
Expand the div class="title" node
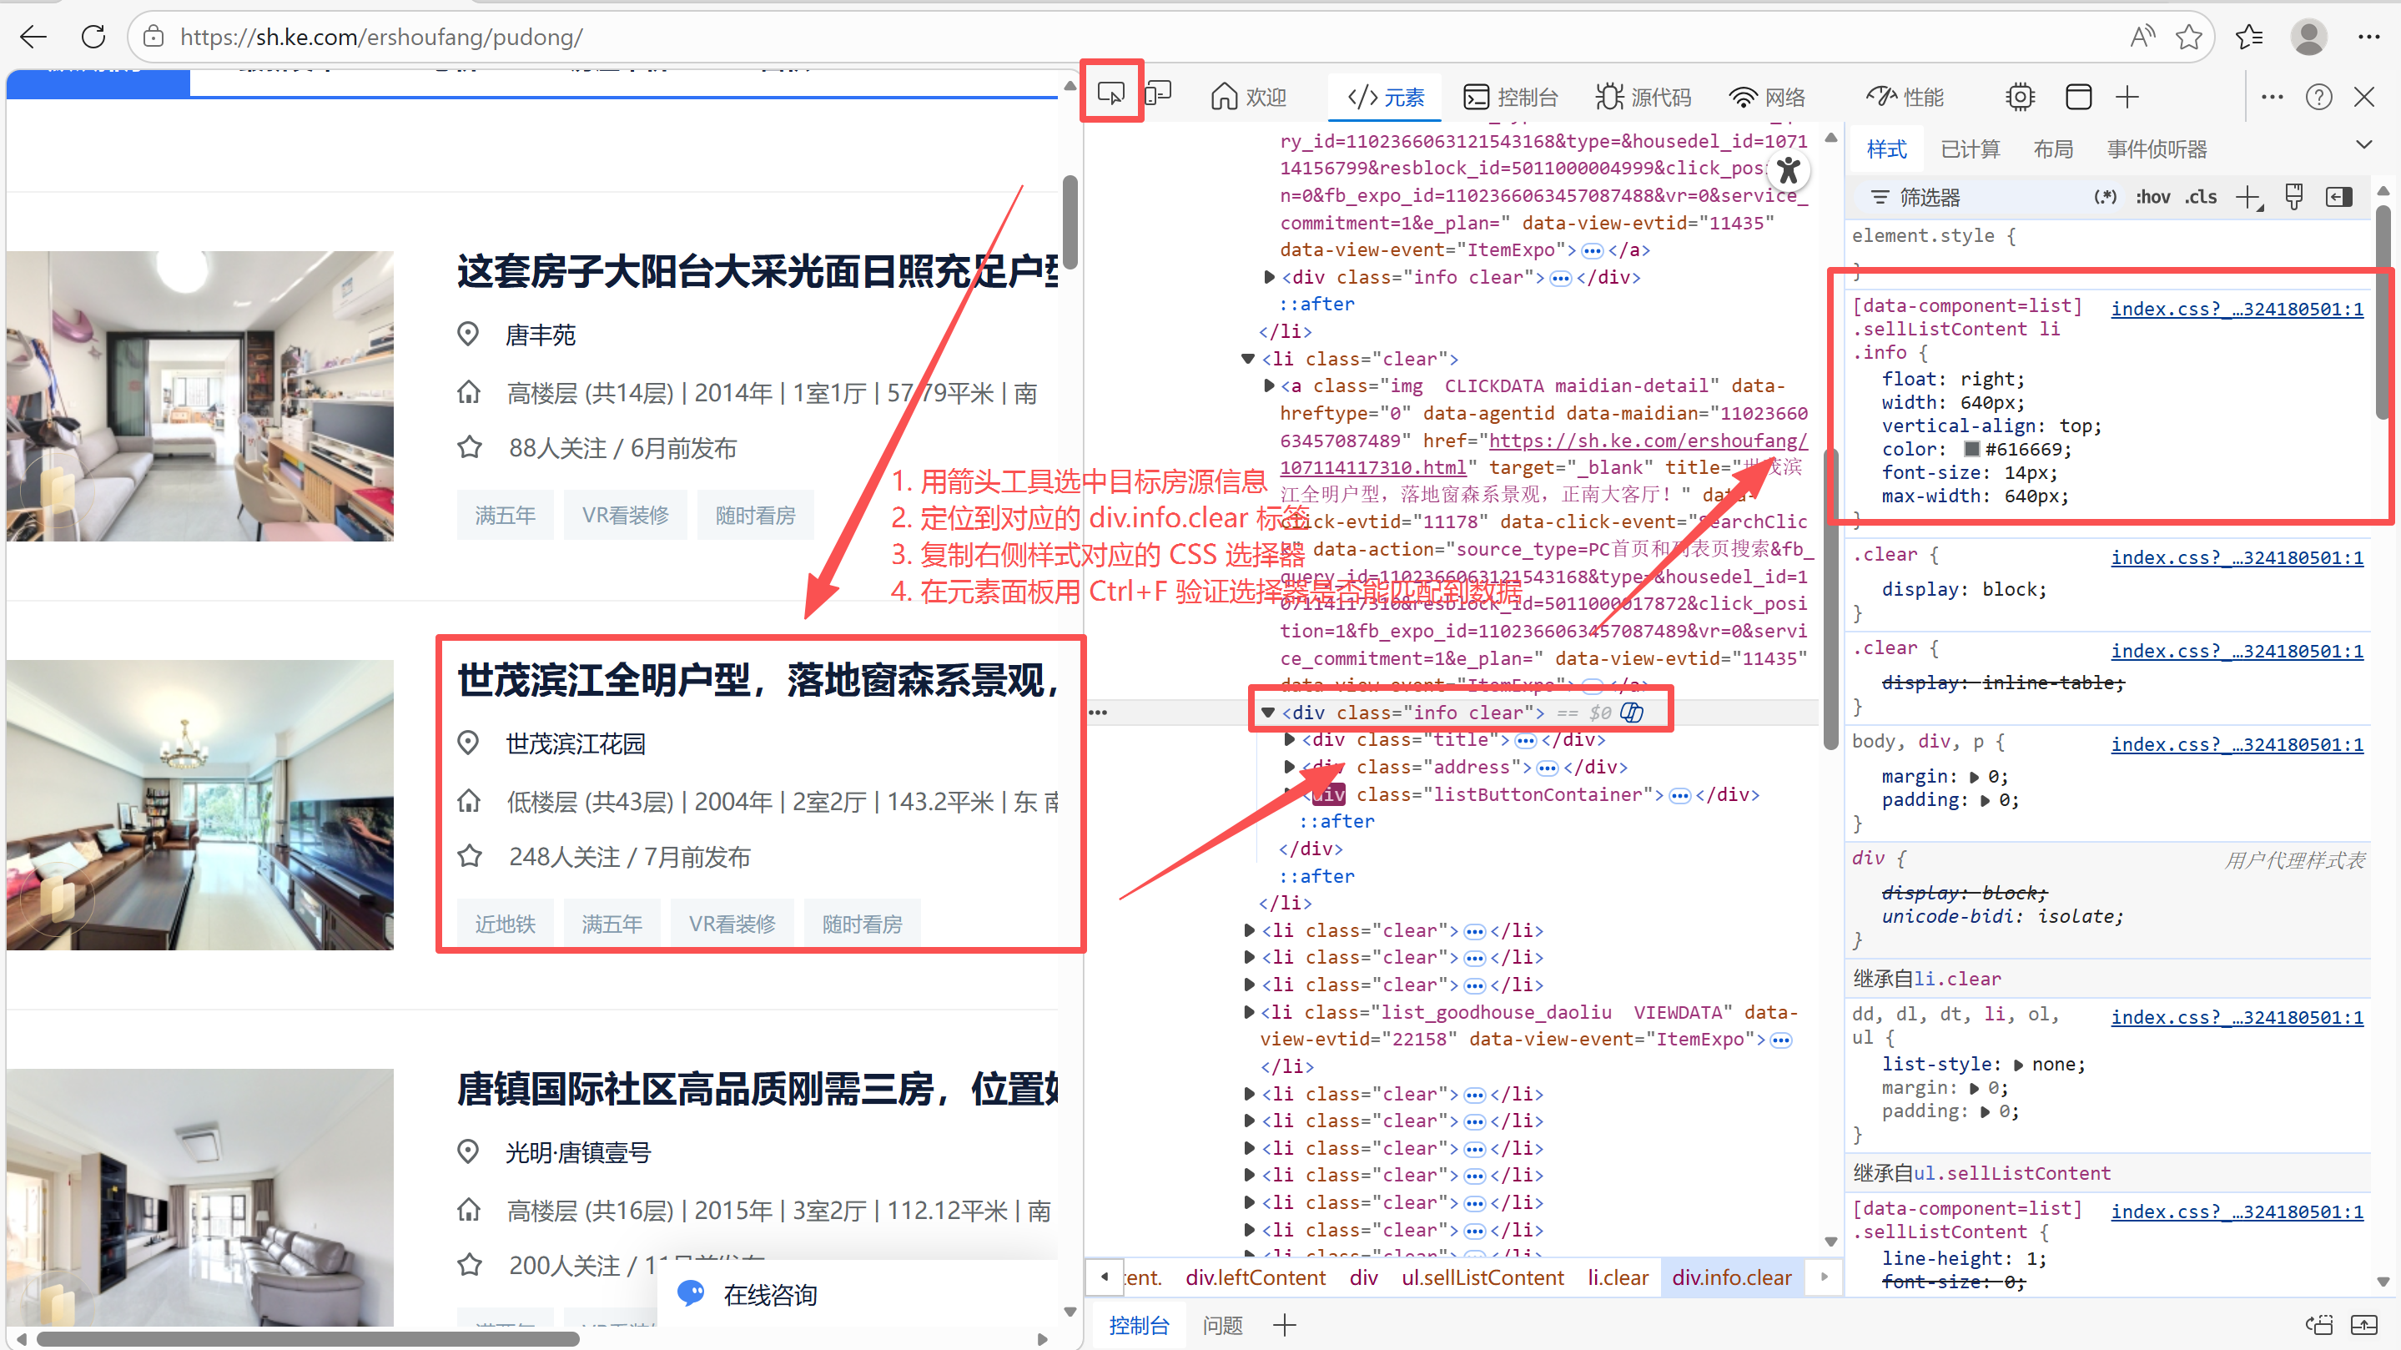click(1289, 739)
